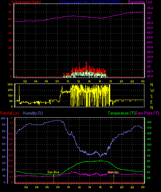Click the 28.9 barometer axis value
The height and width of the screenshot is (192, 161).
(150, 71)
